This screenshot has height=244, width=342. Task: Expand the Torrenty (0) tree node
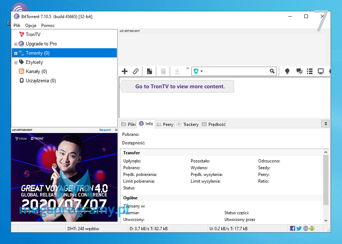(16, 53)
